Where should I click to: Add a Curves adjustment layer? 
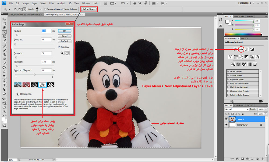(x=247, y=49)
